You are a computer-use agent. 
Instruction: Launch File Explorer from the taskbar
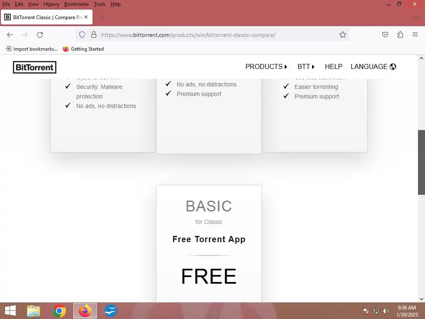tap(34, 311)
